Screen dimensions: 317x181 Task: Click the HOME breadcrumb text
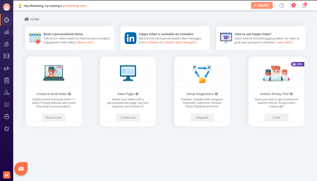(35, 19)
